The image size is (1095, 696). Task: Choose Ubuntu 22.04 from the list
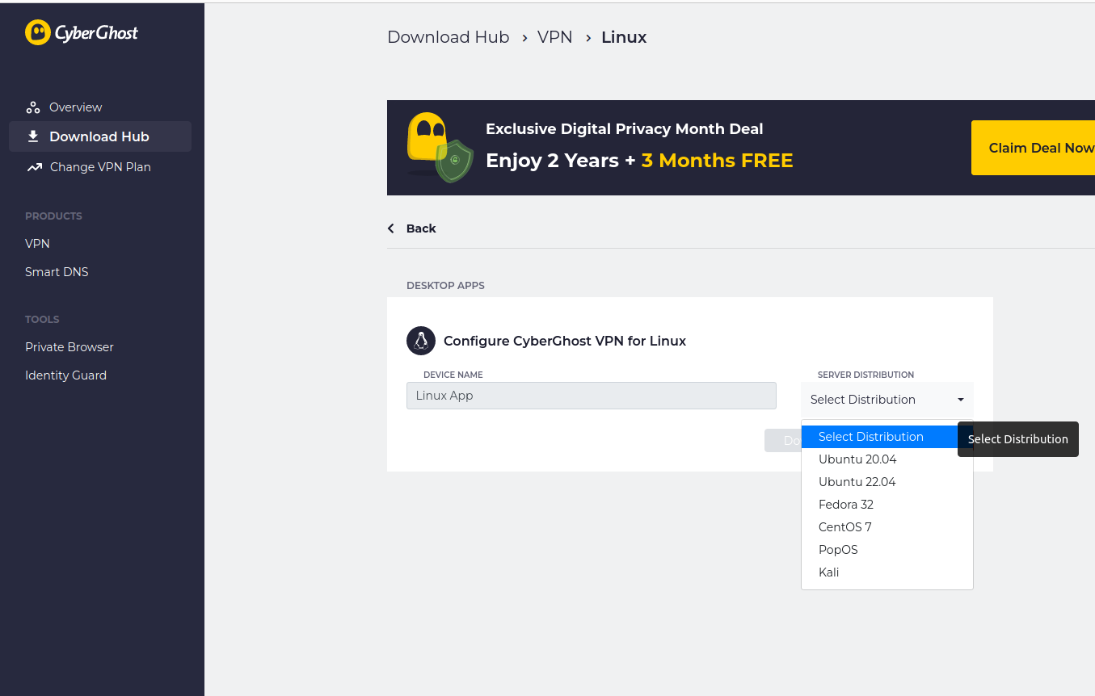(x=887, y=482)
